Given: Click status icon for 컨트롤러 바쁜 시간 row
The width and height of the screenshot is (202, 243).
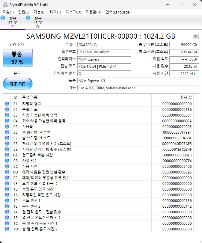Looking at the screenshot, I should [x=7, y=155].
